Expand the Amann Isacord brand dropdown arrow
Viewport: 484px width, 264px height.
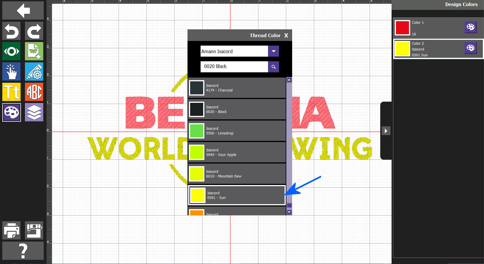pos(274,51)
